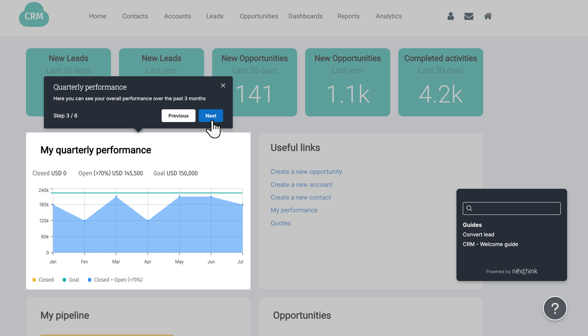Open the Analytics menu item
The image size is (588, 336).
388,16
